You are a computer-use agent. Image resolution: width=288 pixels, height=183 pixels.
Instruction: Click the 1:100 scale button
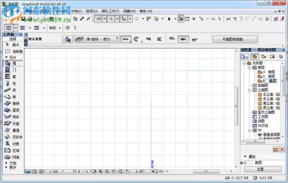(x=53, y=172)
